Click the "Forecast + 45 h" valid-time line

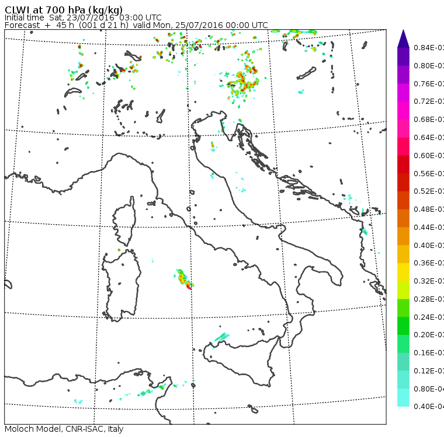pos(136,25)
